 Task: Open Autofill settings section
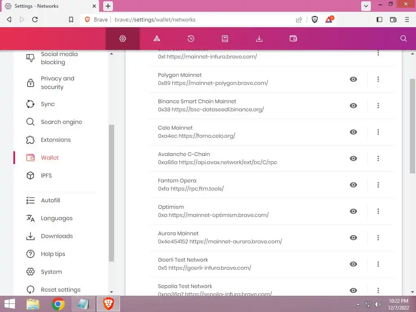[44, 200]
